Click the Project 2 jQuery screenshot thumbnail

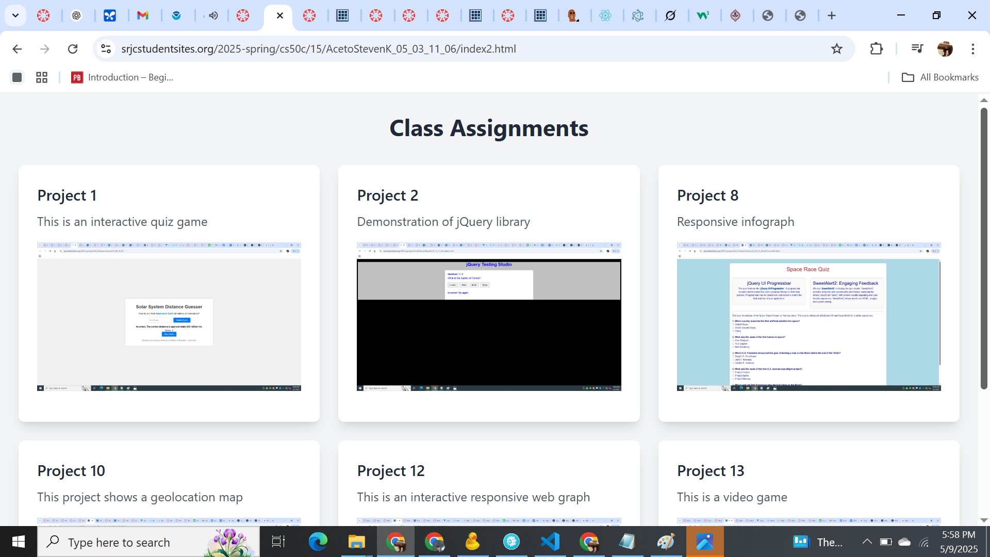tap(488, 316)
